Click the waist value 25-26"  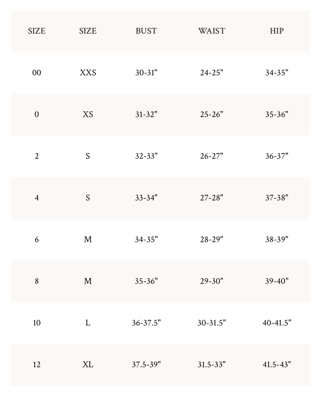(212, 114)
